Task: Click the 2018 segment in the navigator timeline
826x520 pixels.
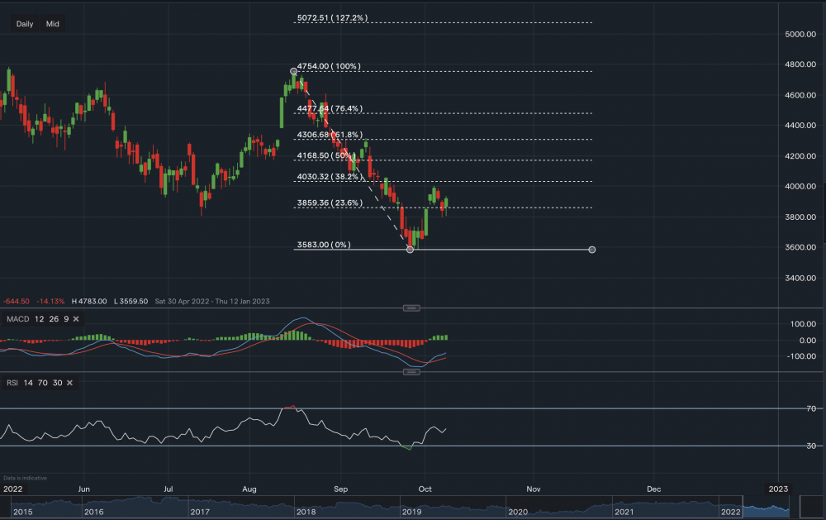Action: point(306,511)
